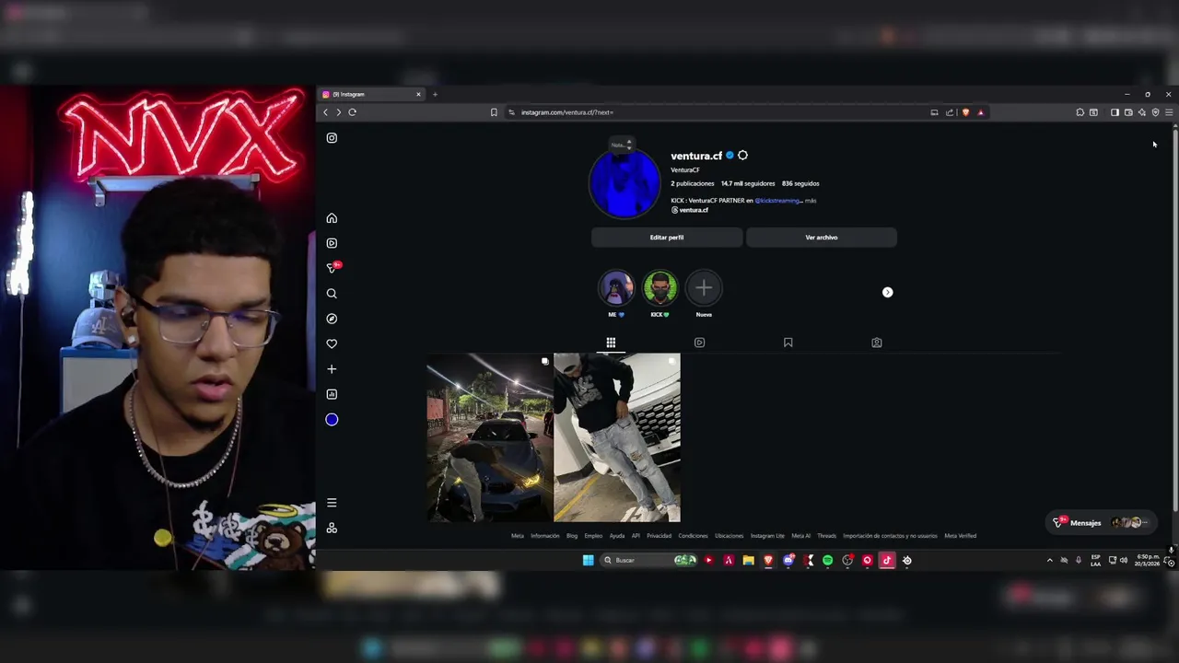Click Privacidad footer link

[659, 536]
